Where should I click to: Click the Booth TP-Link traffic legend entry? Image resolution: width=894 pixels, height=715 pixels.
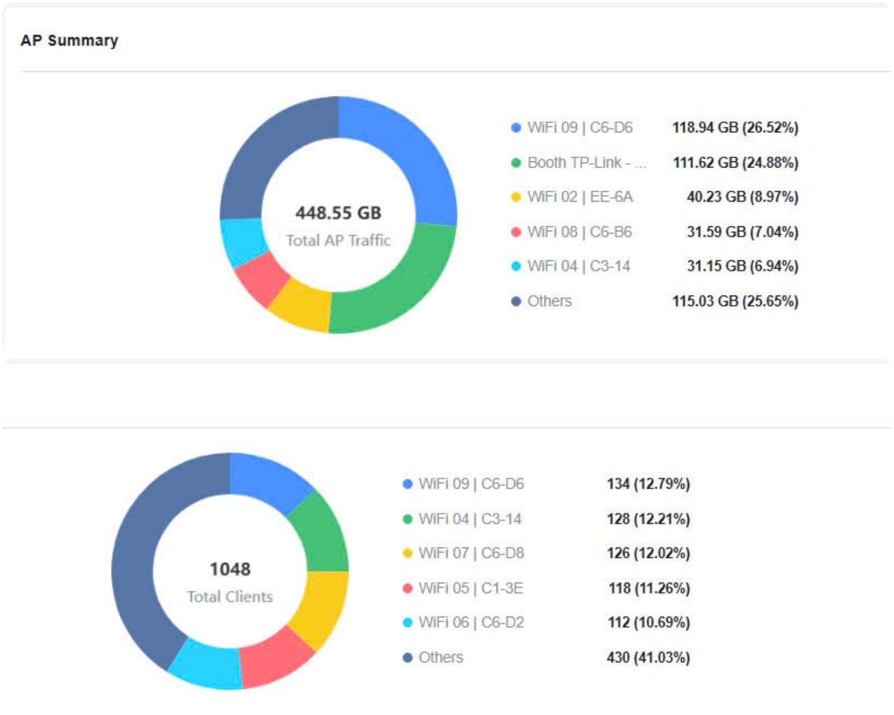[x=586, y=163]
